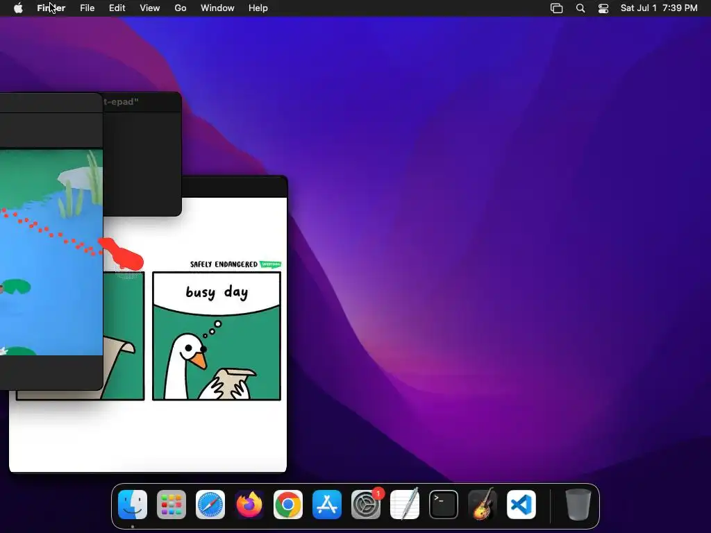Open Control Center icon in menu bar
Screen dimensions: 711x533
click(x=603, y=8)
